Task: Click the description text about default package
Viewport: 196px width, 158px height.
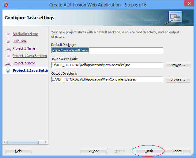Action: point(115,34)
